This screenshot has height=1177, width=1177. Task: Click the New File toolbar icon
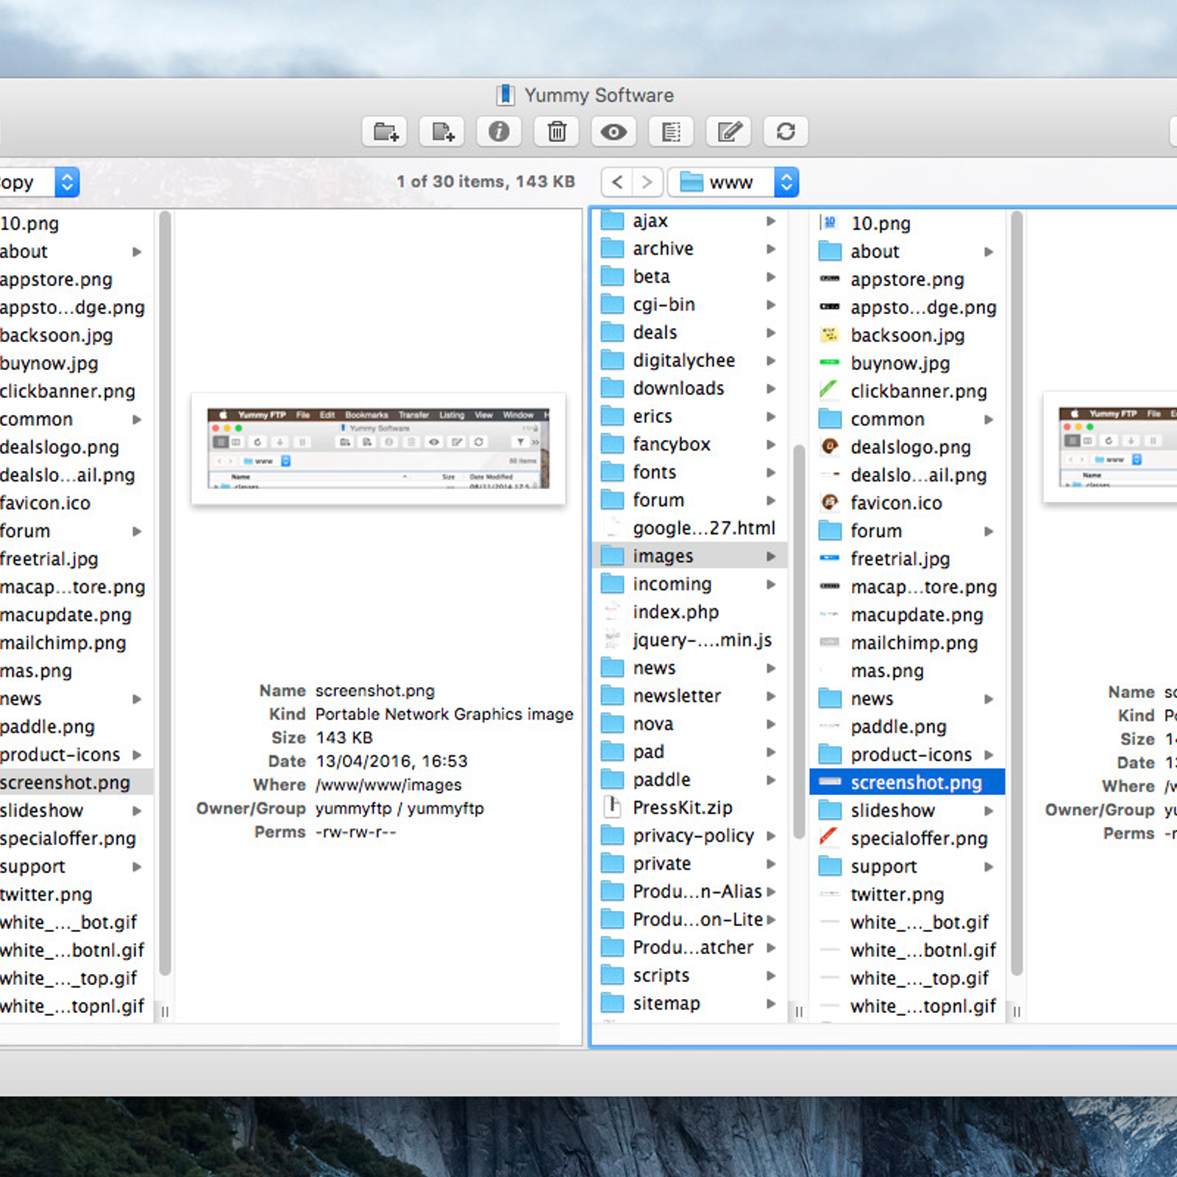[442, 132]
